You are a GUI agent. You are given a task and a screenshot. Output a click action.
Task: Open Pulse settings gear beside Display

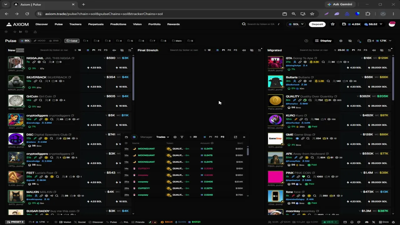click(x=341, y=41)
